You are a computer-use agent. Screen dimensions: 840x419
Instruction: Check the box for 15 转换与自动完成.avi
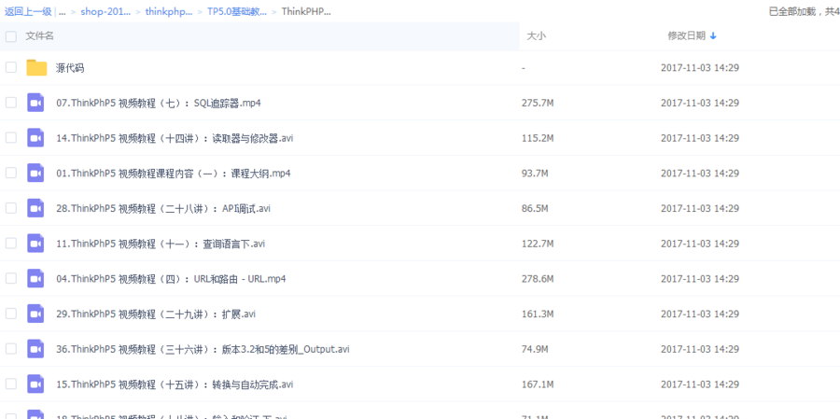pos(10,384)
